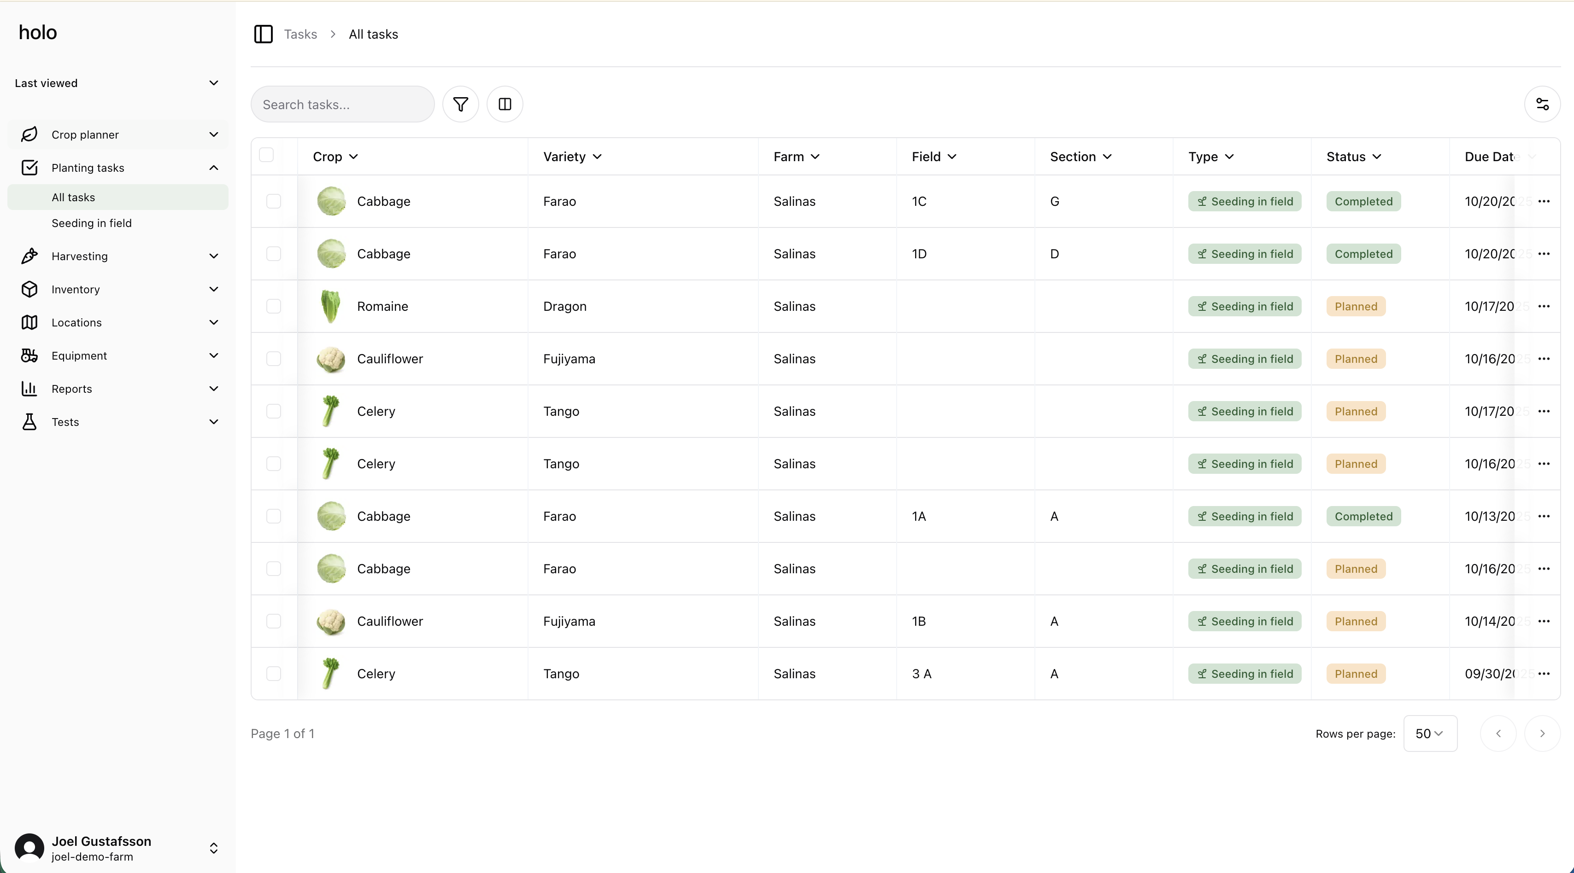This screenshot has width=1574, height=873.
Task: Open Rows per page 50 dropdown
Action: [1429, 733]
